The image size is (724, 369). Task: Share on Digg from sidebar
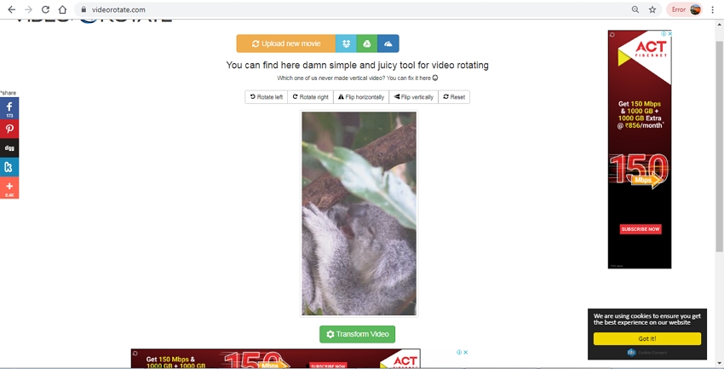pos(9,148)
